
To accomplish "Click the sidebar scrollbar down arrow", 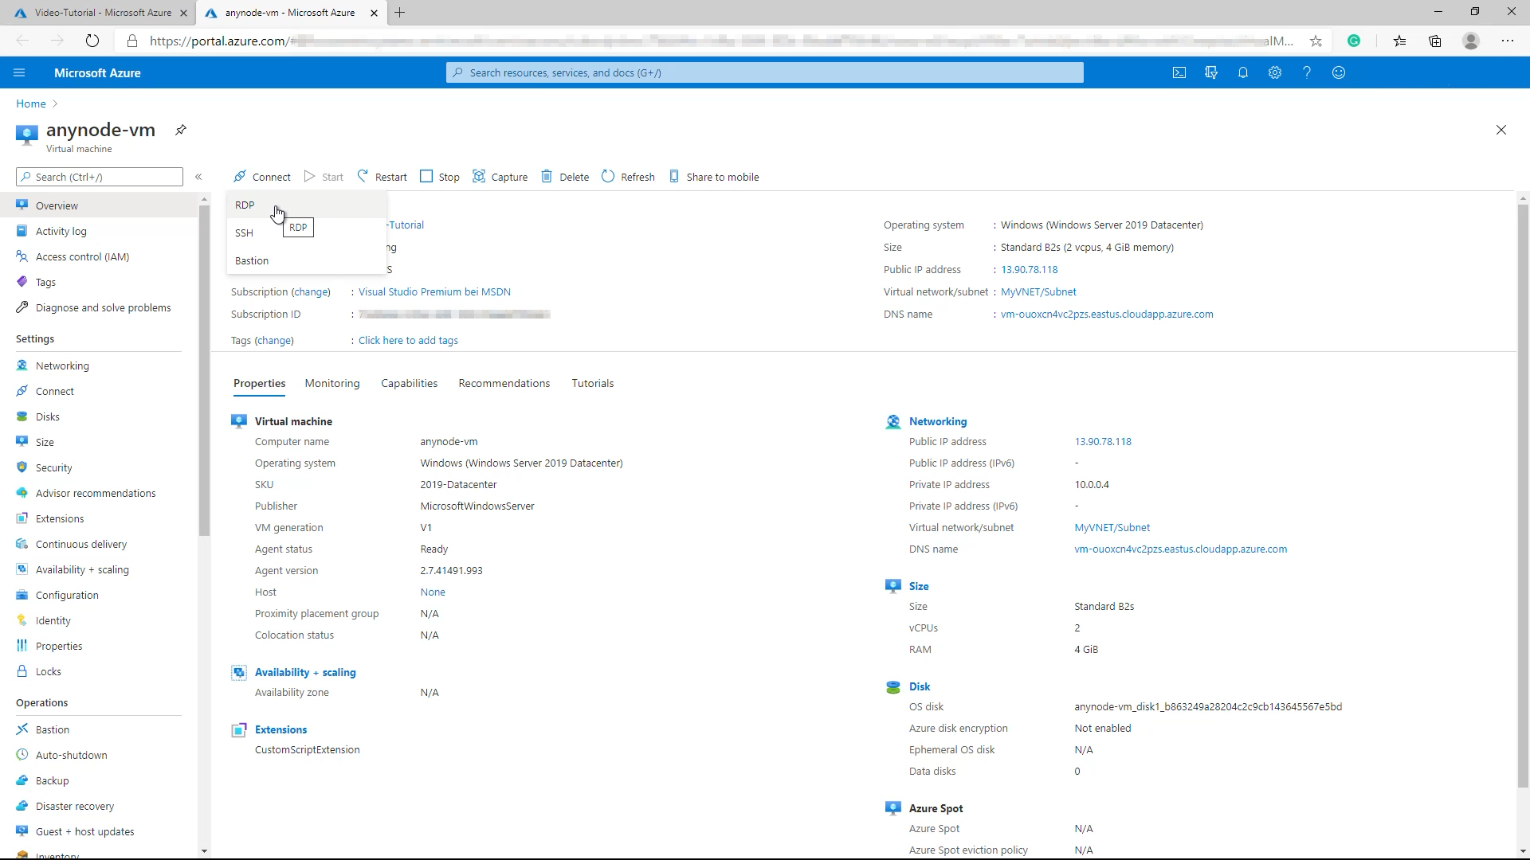I will [204, 851].
